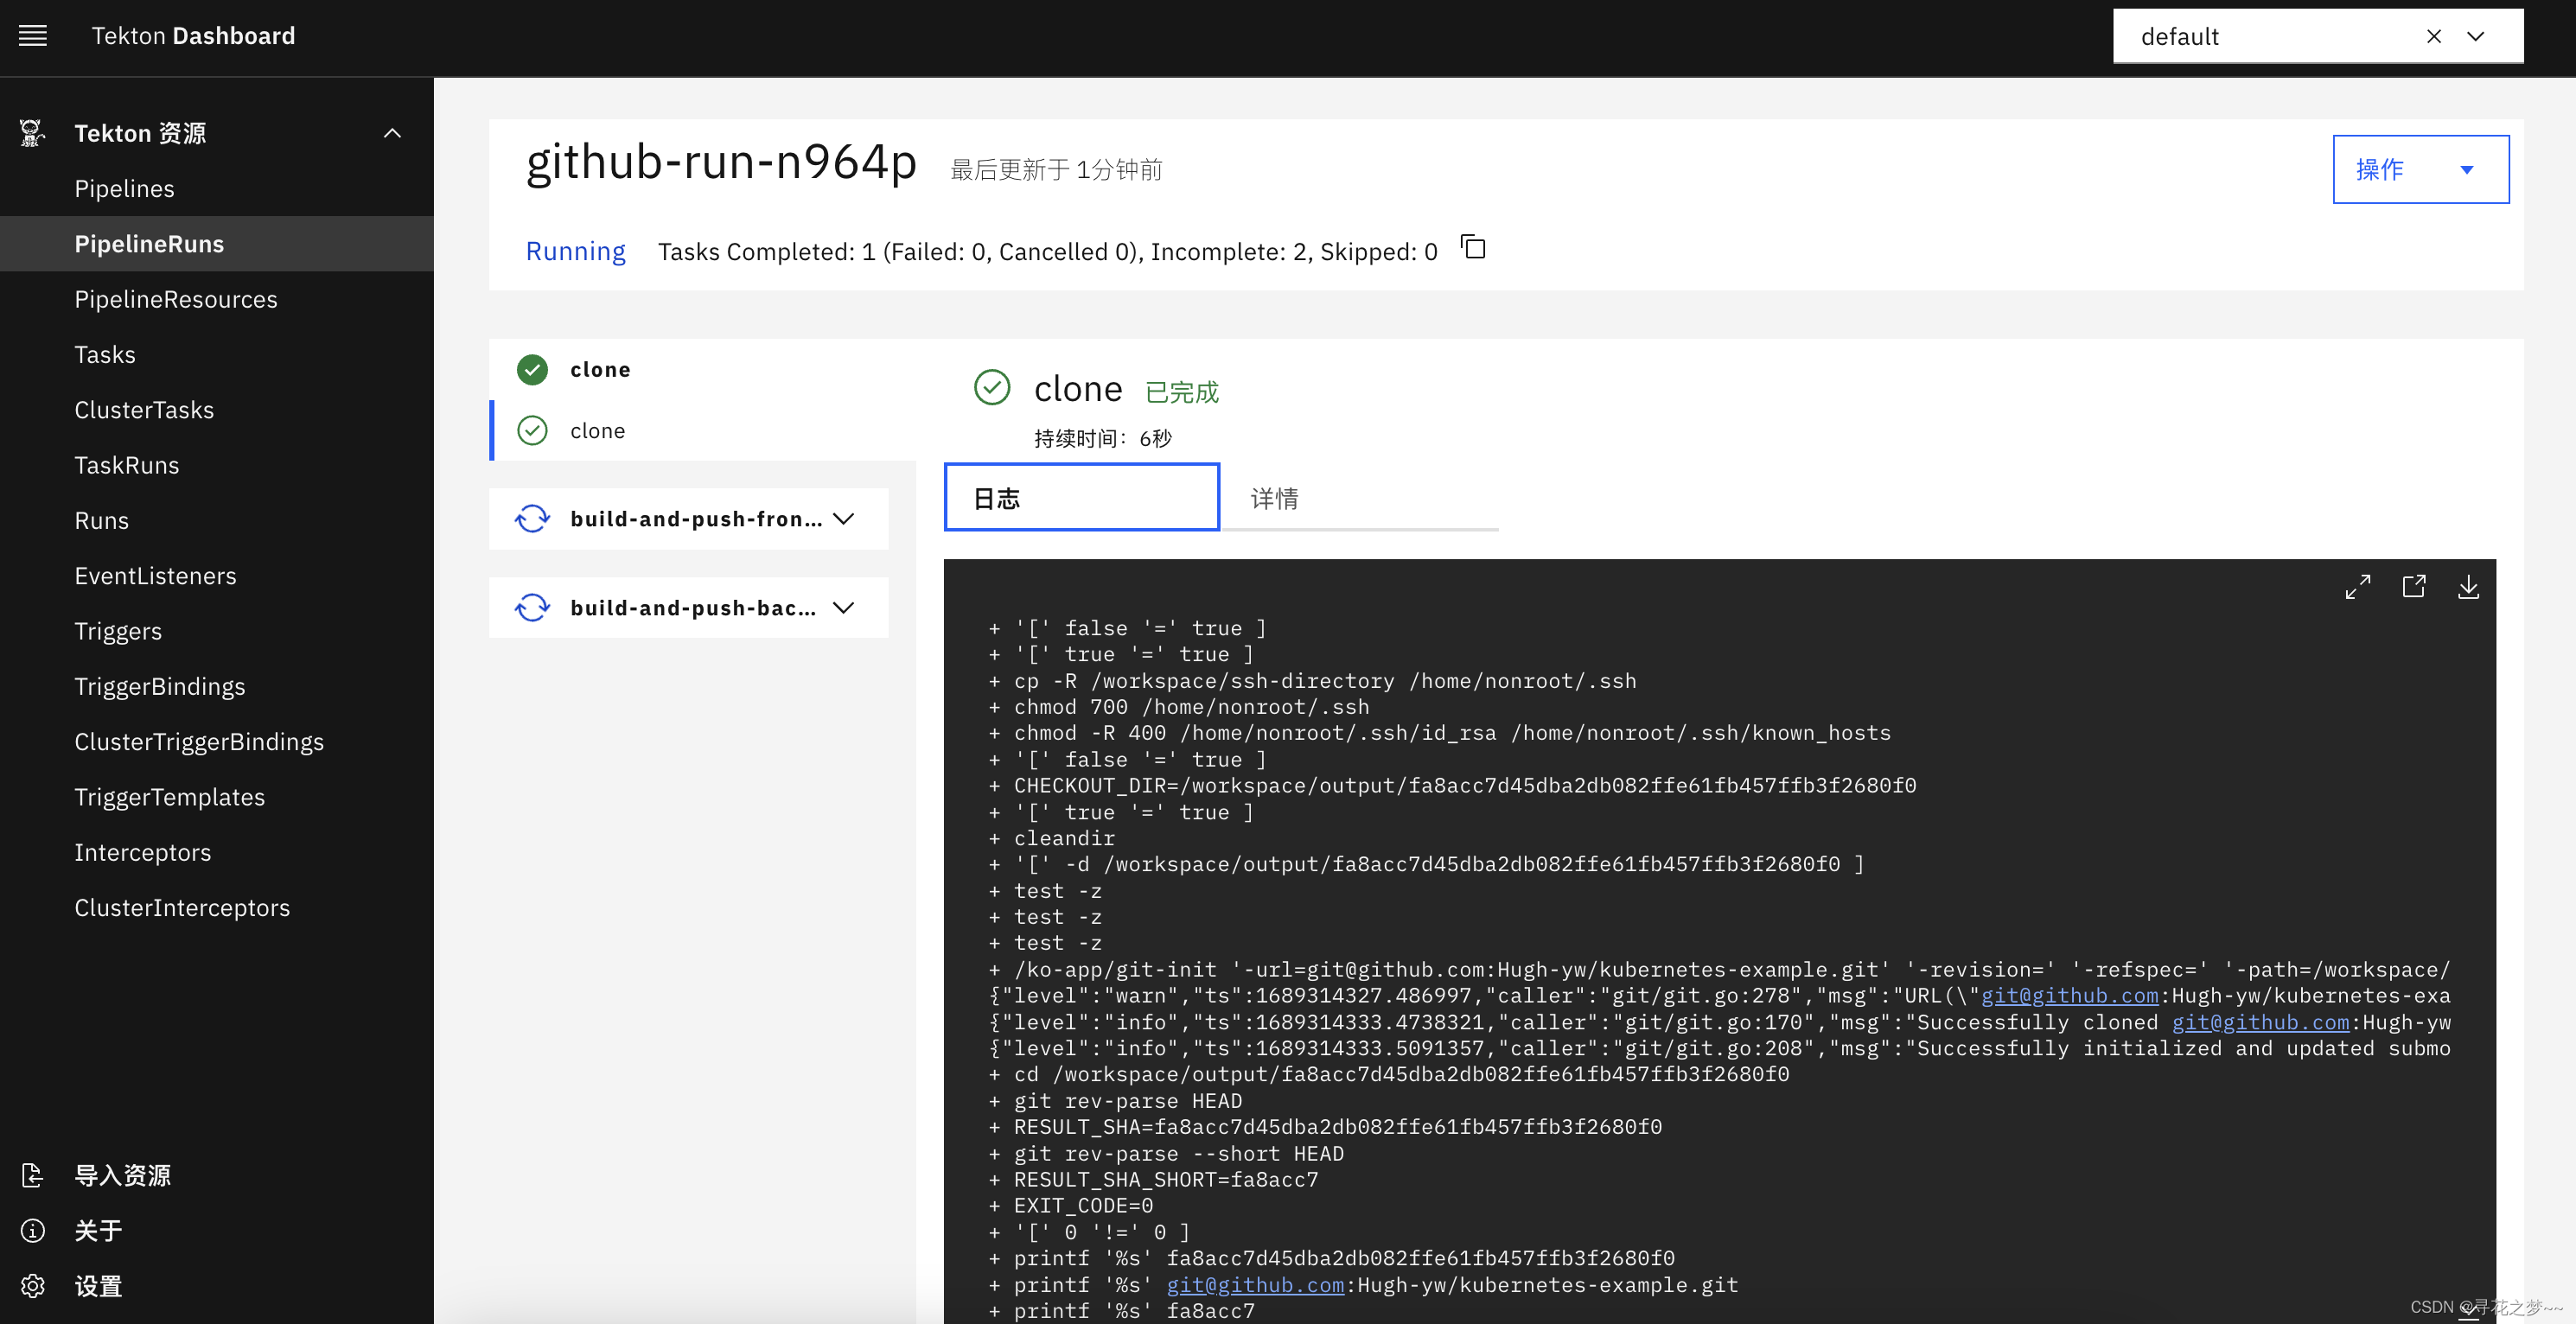Viewport: 2576px width, 1324px height.
Task: Click the build-and-push-bac... running spinner icon
Action: click(x=533, y=607)
